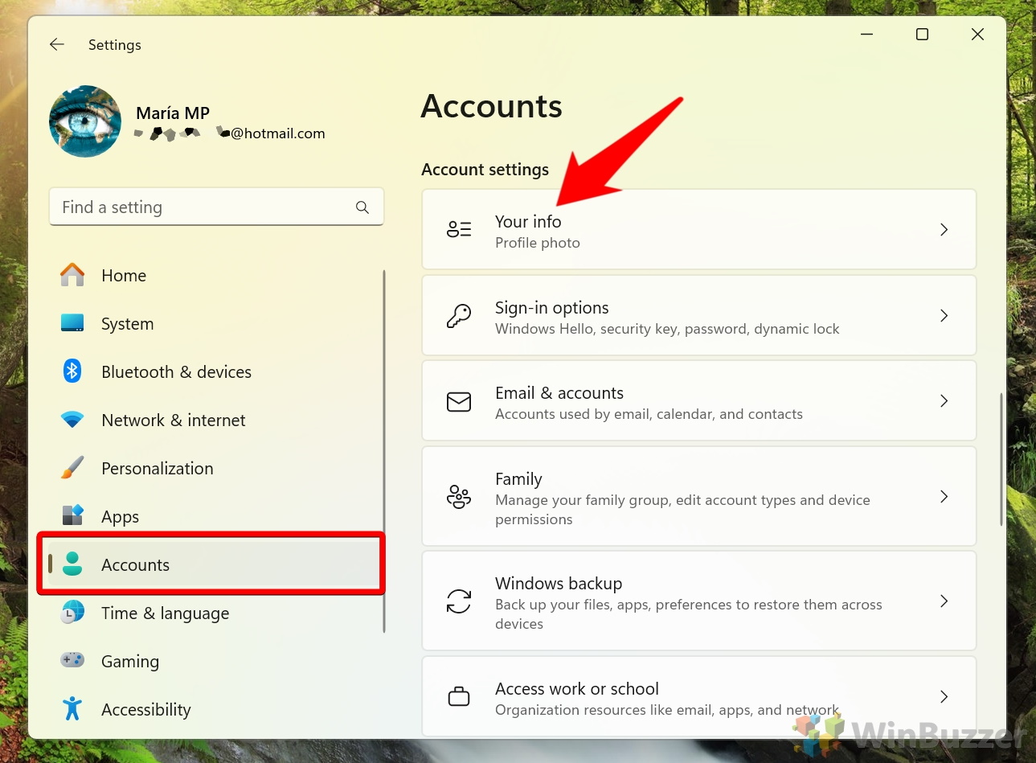The width and height of the screenshot is (1036, 763).
Task: Open Accessibility label
Action: tap(146, 710)
